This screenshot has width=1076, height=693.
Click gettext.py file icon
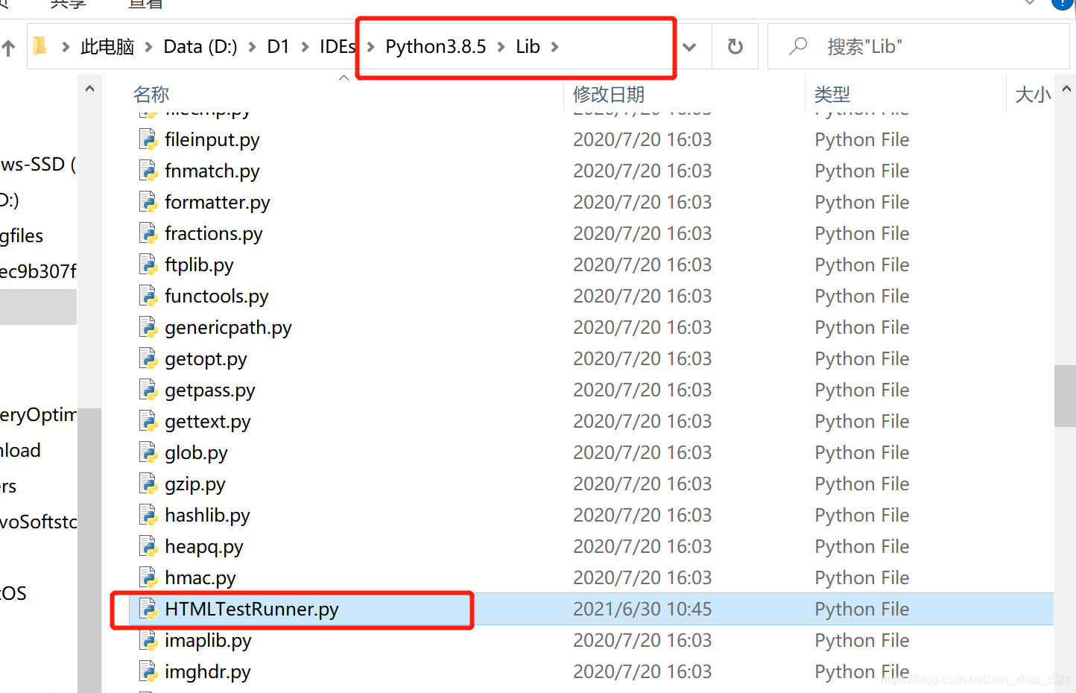[148, 421]
